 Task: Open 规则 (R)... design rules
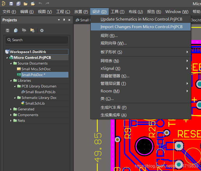[x=141, y=36]
